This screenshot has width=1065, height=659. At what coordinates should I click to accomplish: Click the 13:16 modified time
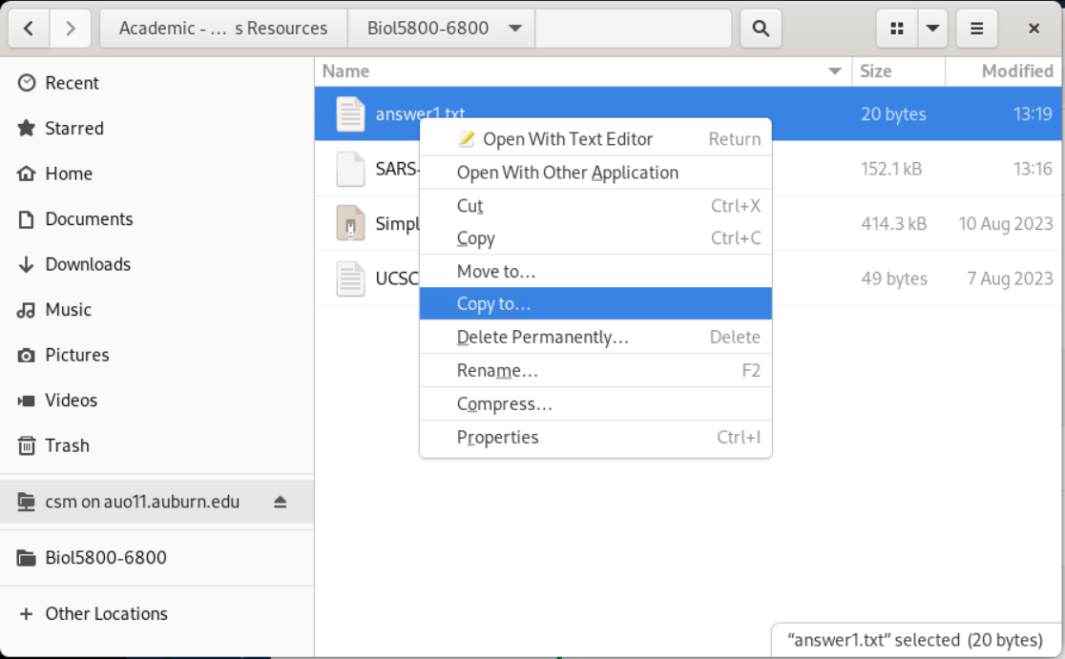click(1034, 169)
